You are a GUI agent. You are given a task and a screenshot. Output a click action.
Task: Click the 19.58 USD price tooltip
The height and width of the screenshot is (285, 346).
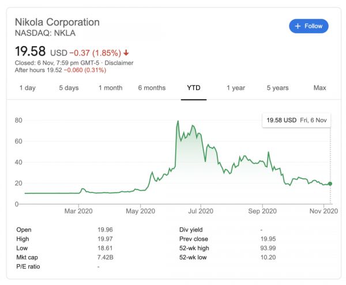(296, 120)
